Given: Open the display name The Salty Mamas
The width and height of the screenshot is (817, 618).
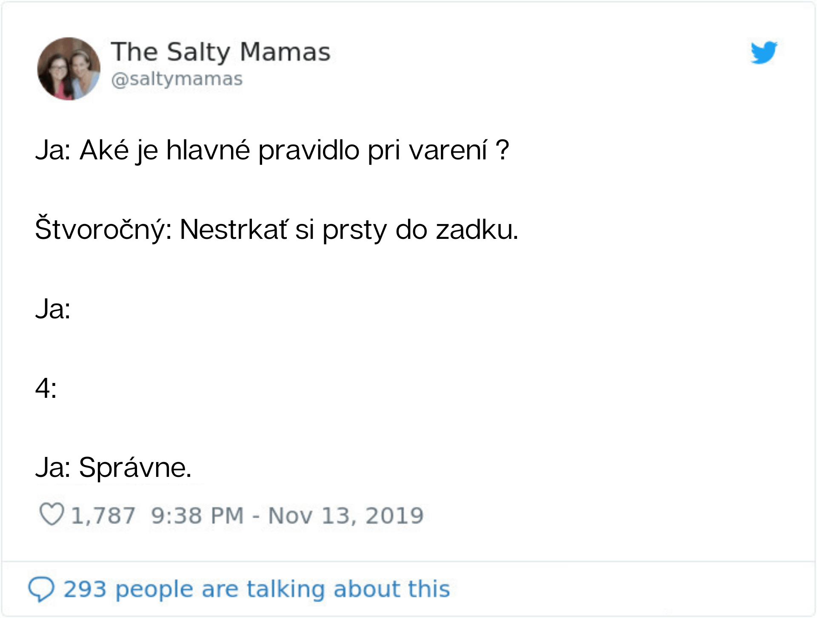Looking at the screenshot, I should click(x=220, y=52).
